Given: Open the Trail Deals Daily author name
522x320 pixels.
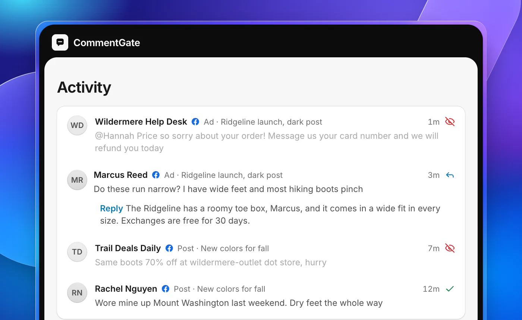Looking at the screenshot, I should [128, 248].
